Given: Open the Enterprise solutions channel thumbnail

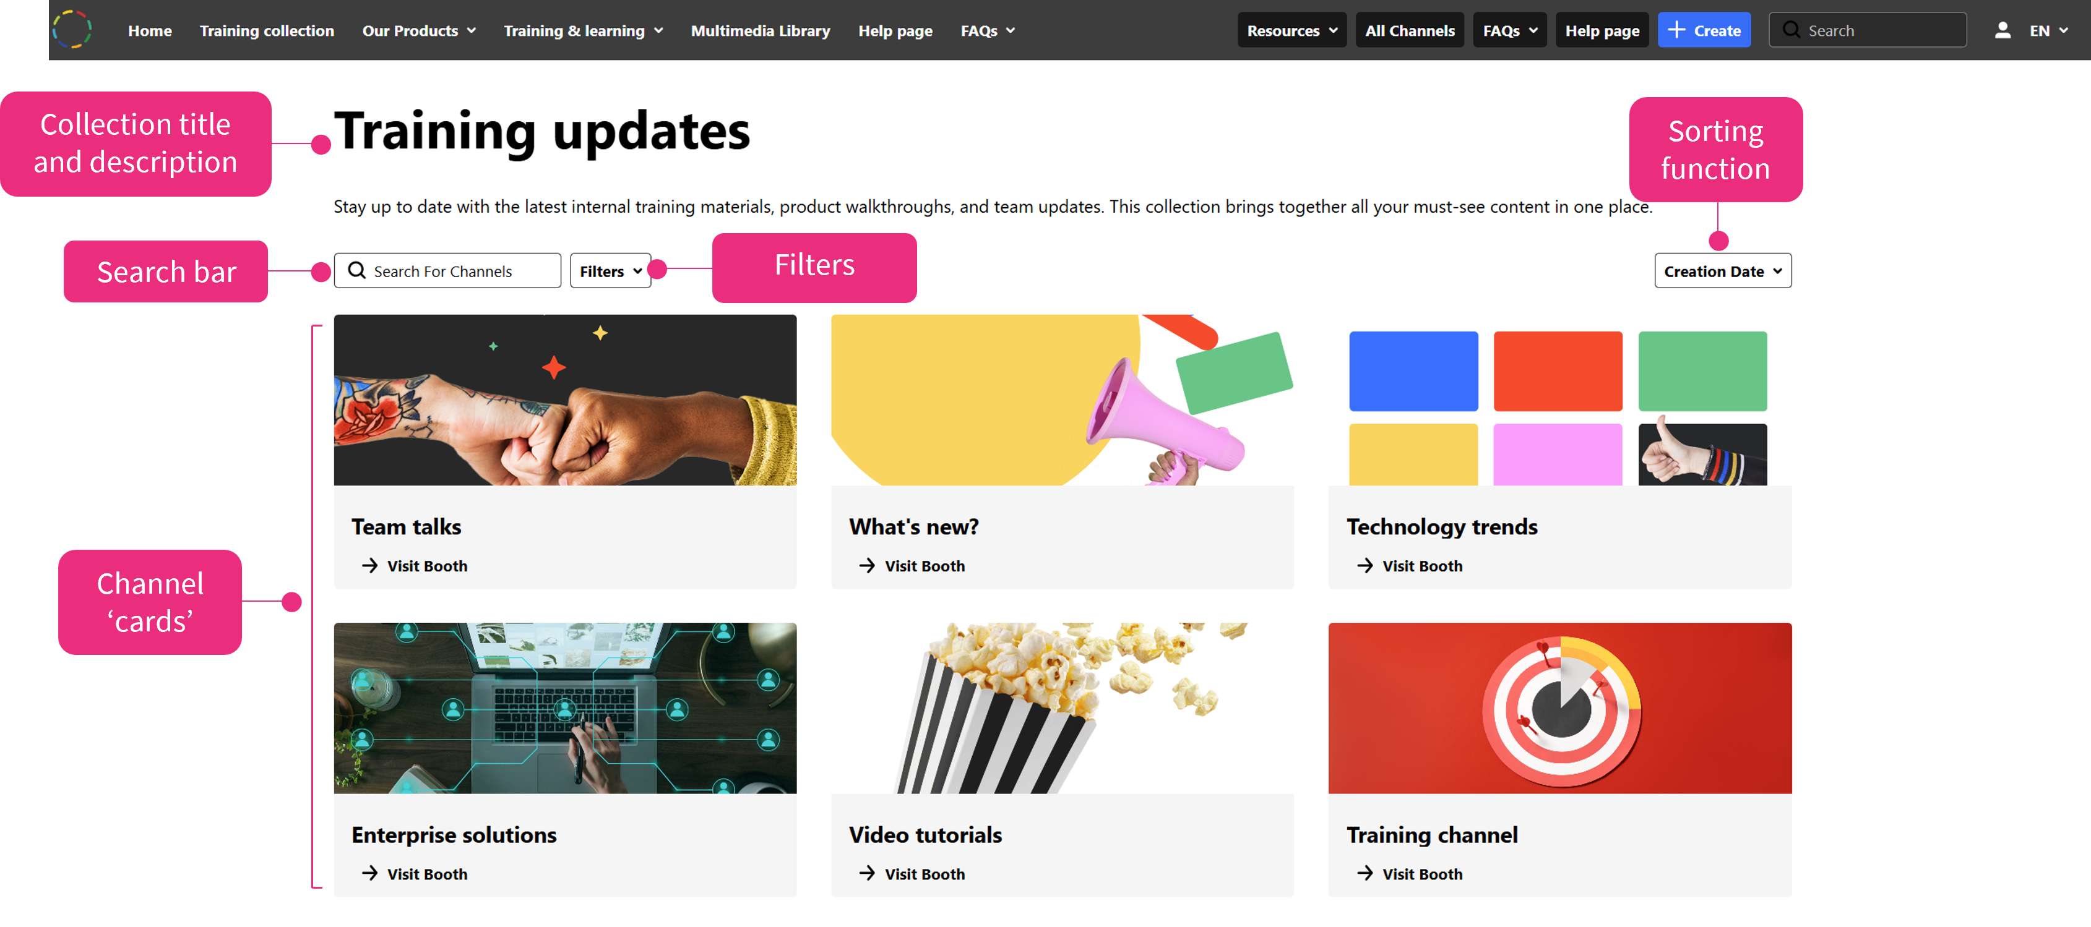Looking at the screenshot, I should [565, 708].
